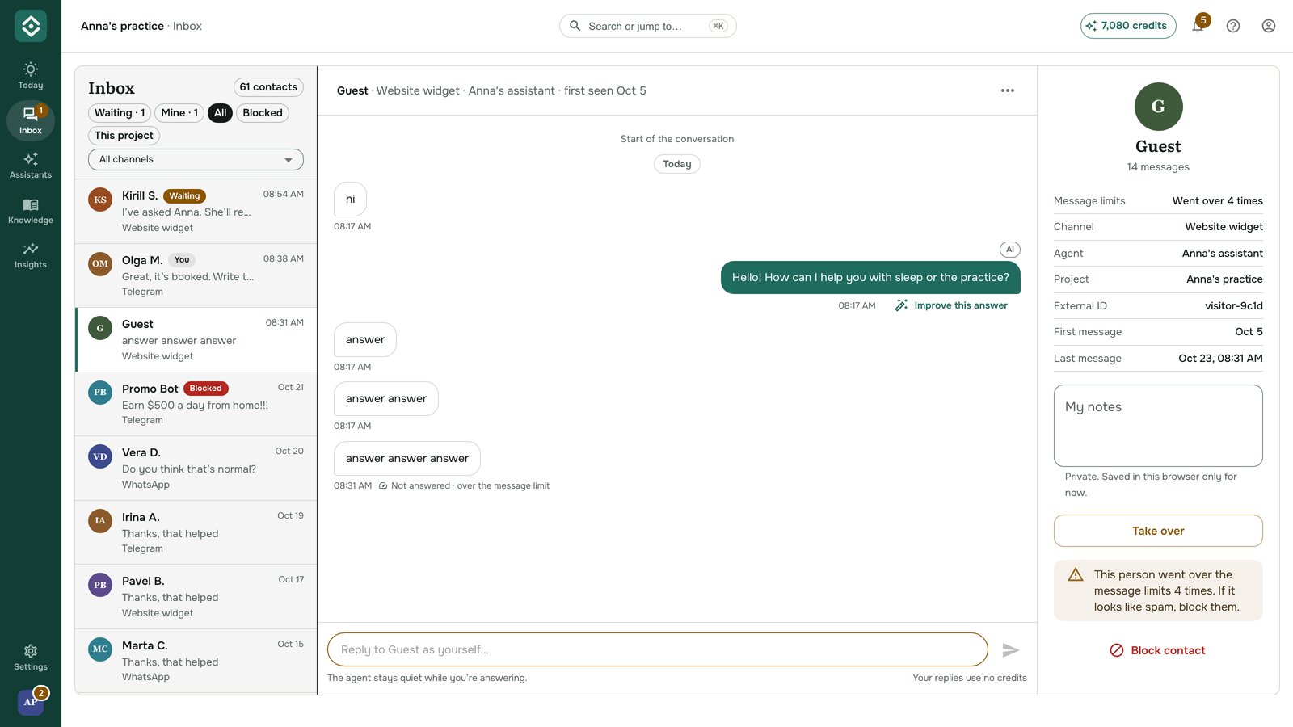Click the Reply to Guest input field

(x=658, y=649)
